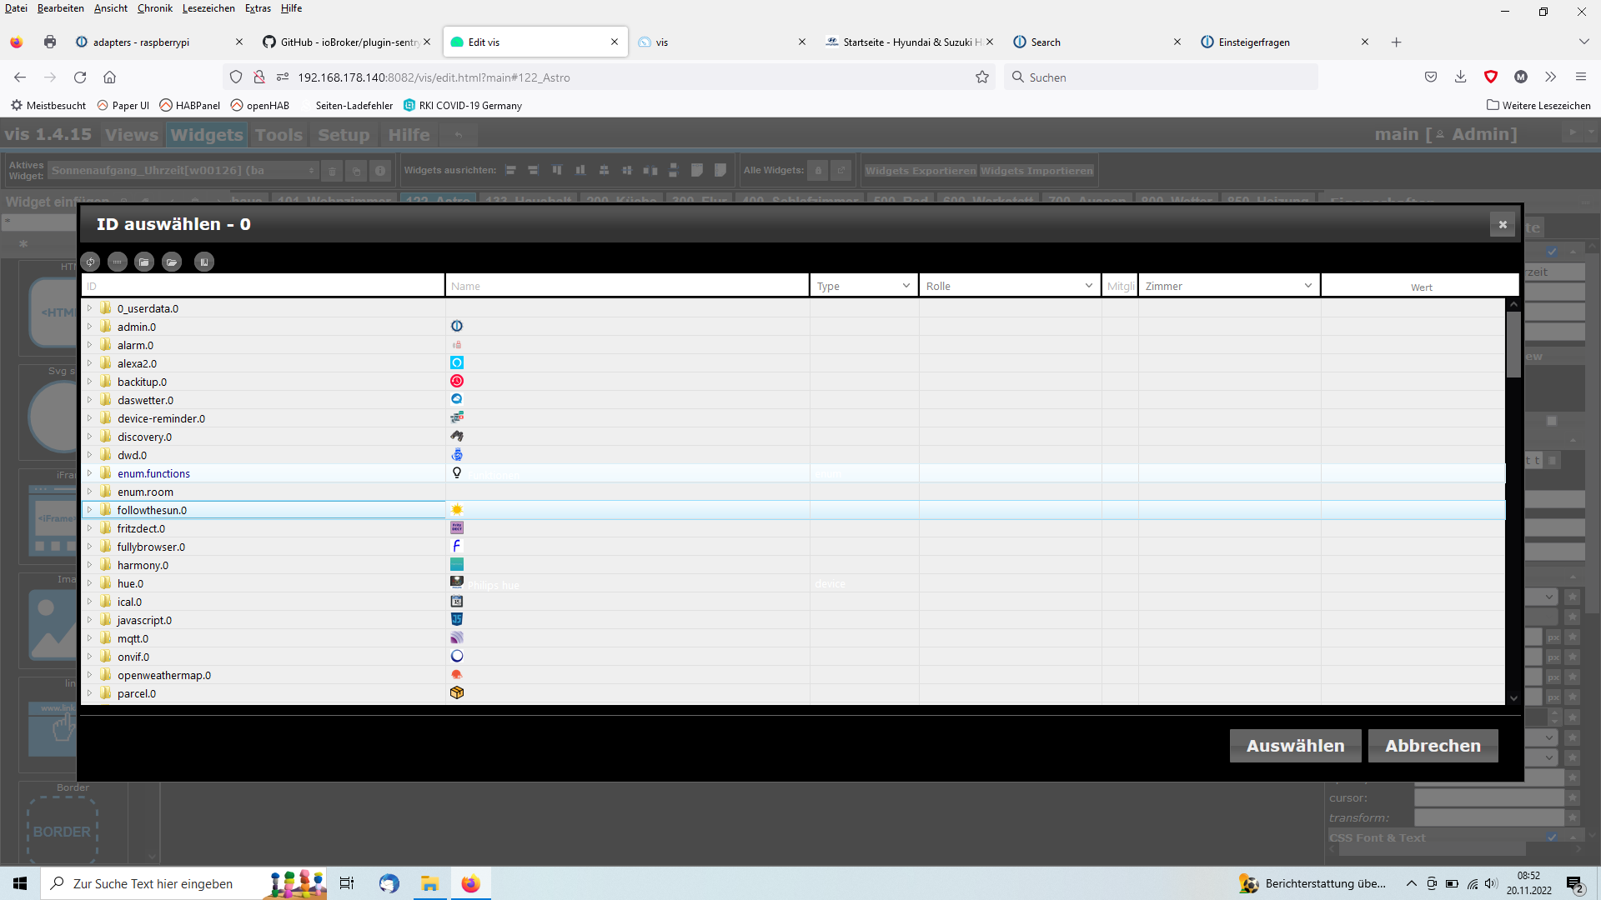The height and width of the screenshot is (900, 1601).
Task: Close the ID auswählen dialog
Action: (x=1503, y=224)
